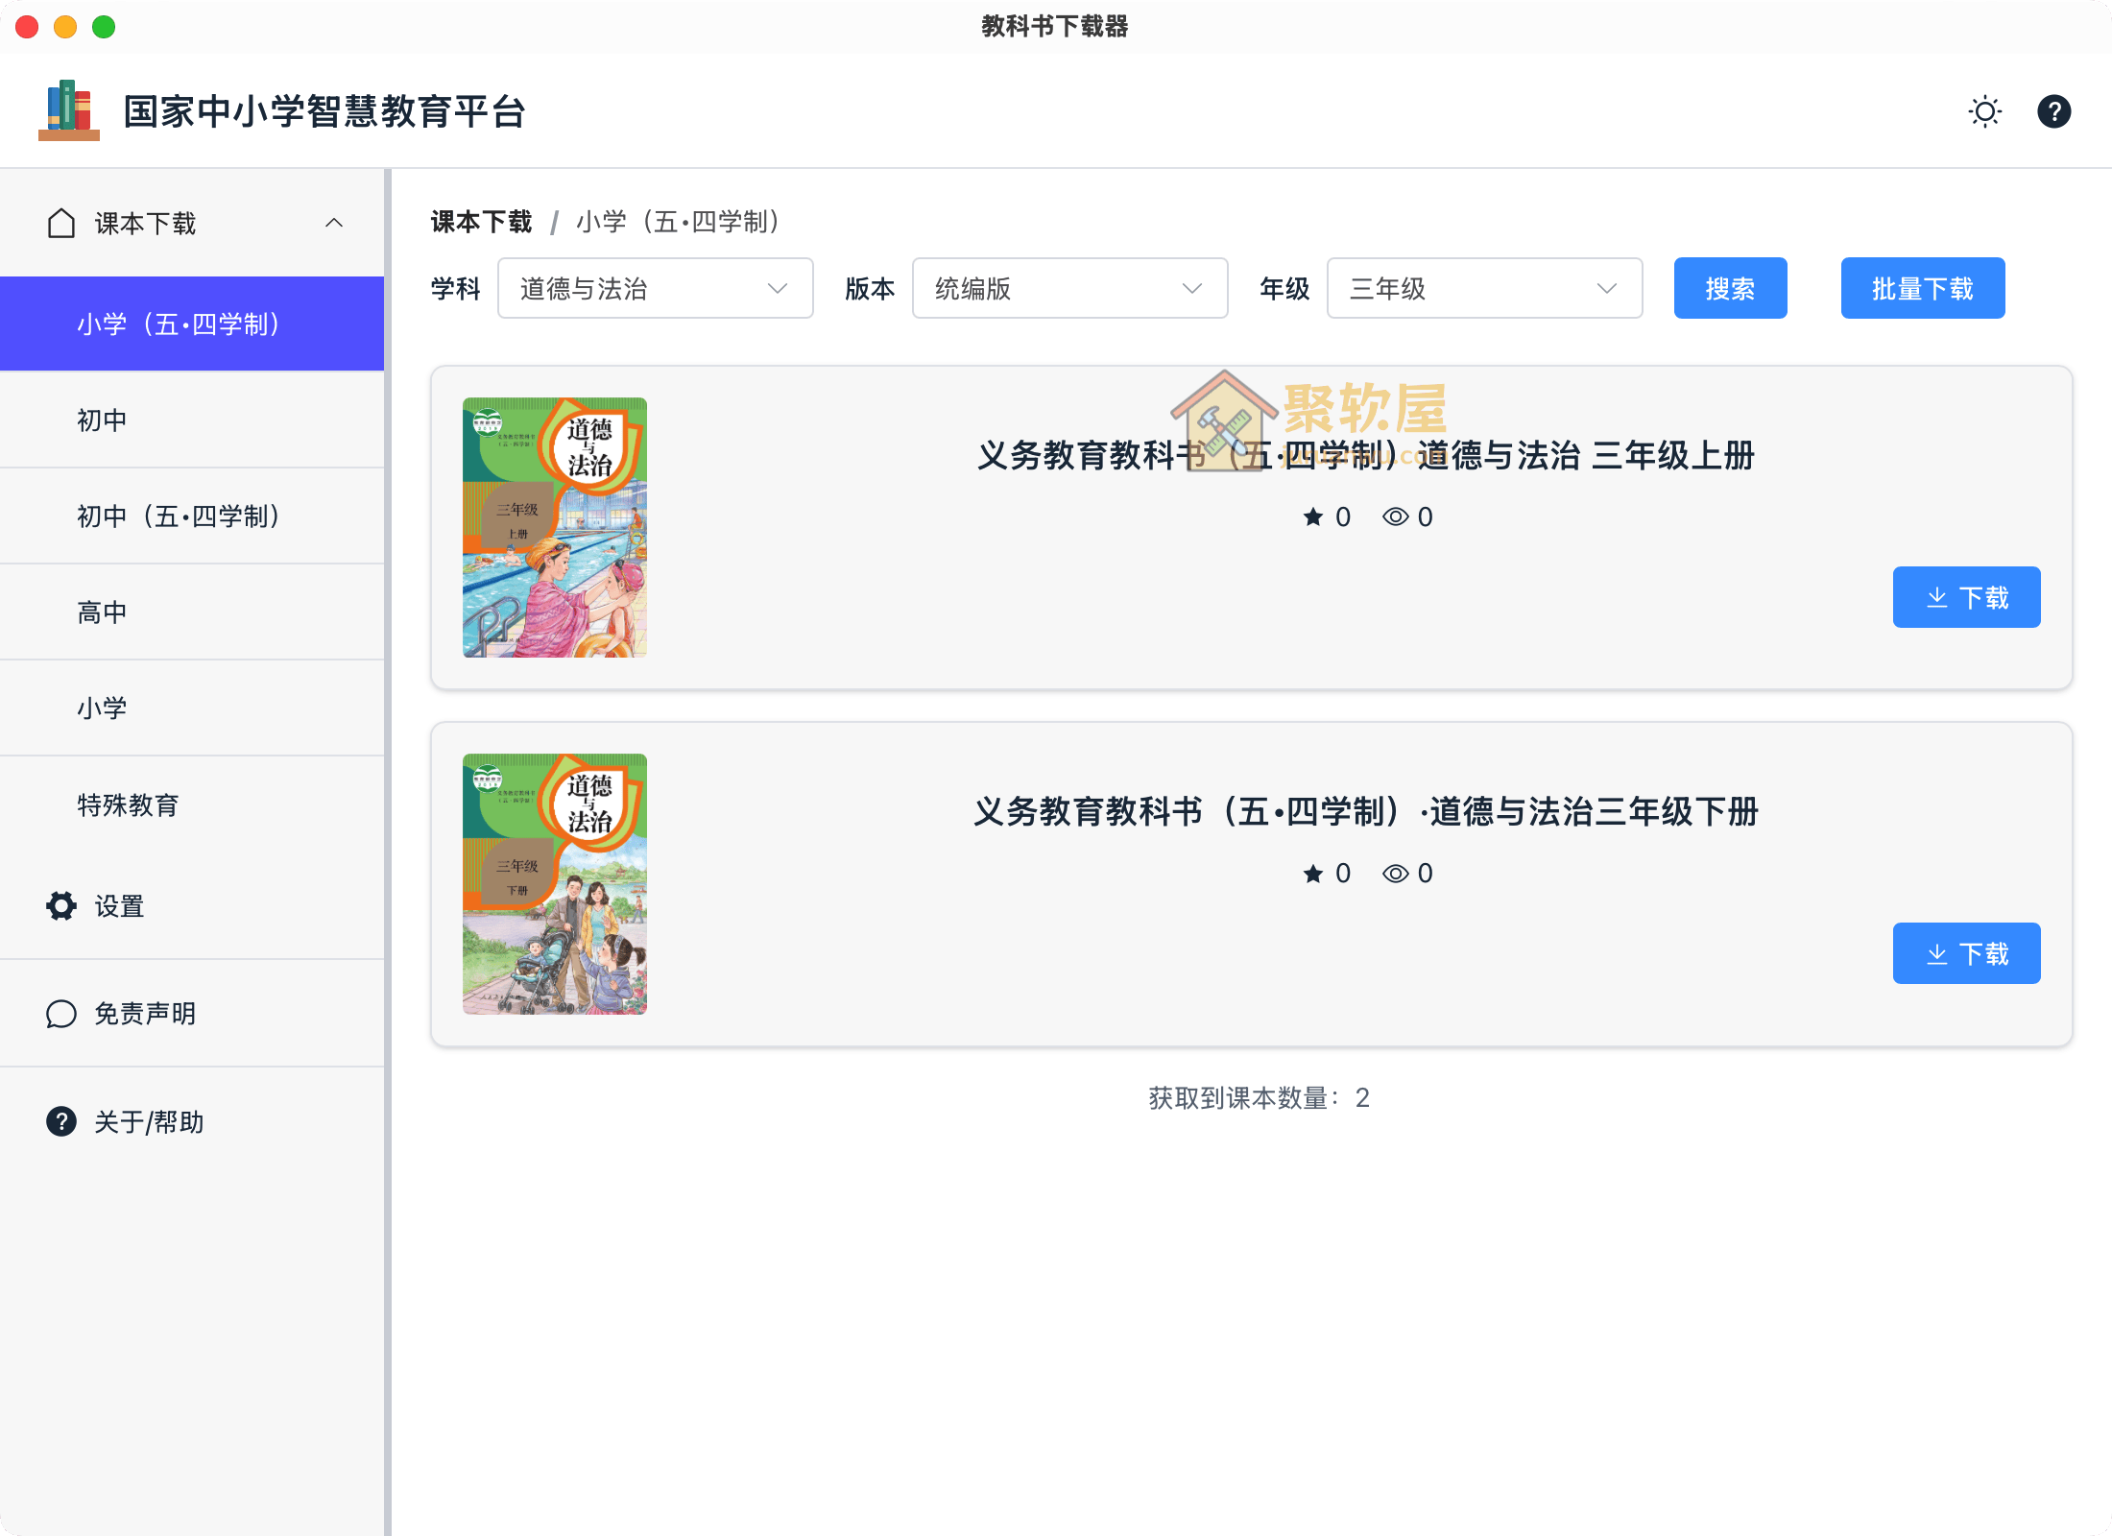Click the home icon next to 课本下载
The width and height of the screenshot is (2112, 1536).
[60, 223]
